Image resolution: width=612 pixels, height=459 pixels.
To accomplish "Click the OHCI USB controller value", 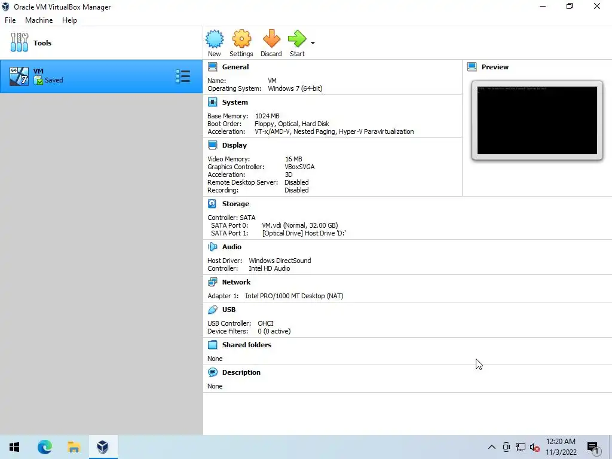I will pyautogui.click(x=265, y=323).
